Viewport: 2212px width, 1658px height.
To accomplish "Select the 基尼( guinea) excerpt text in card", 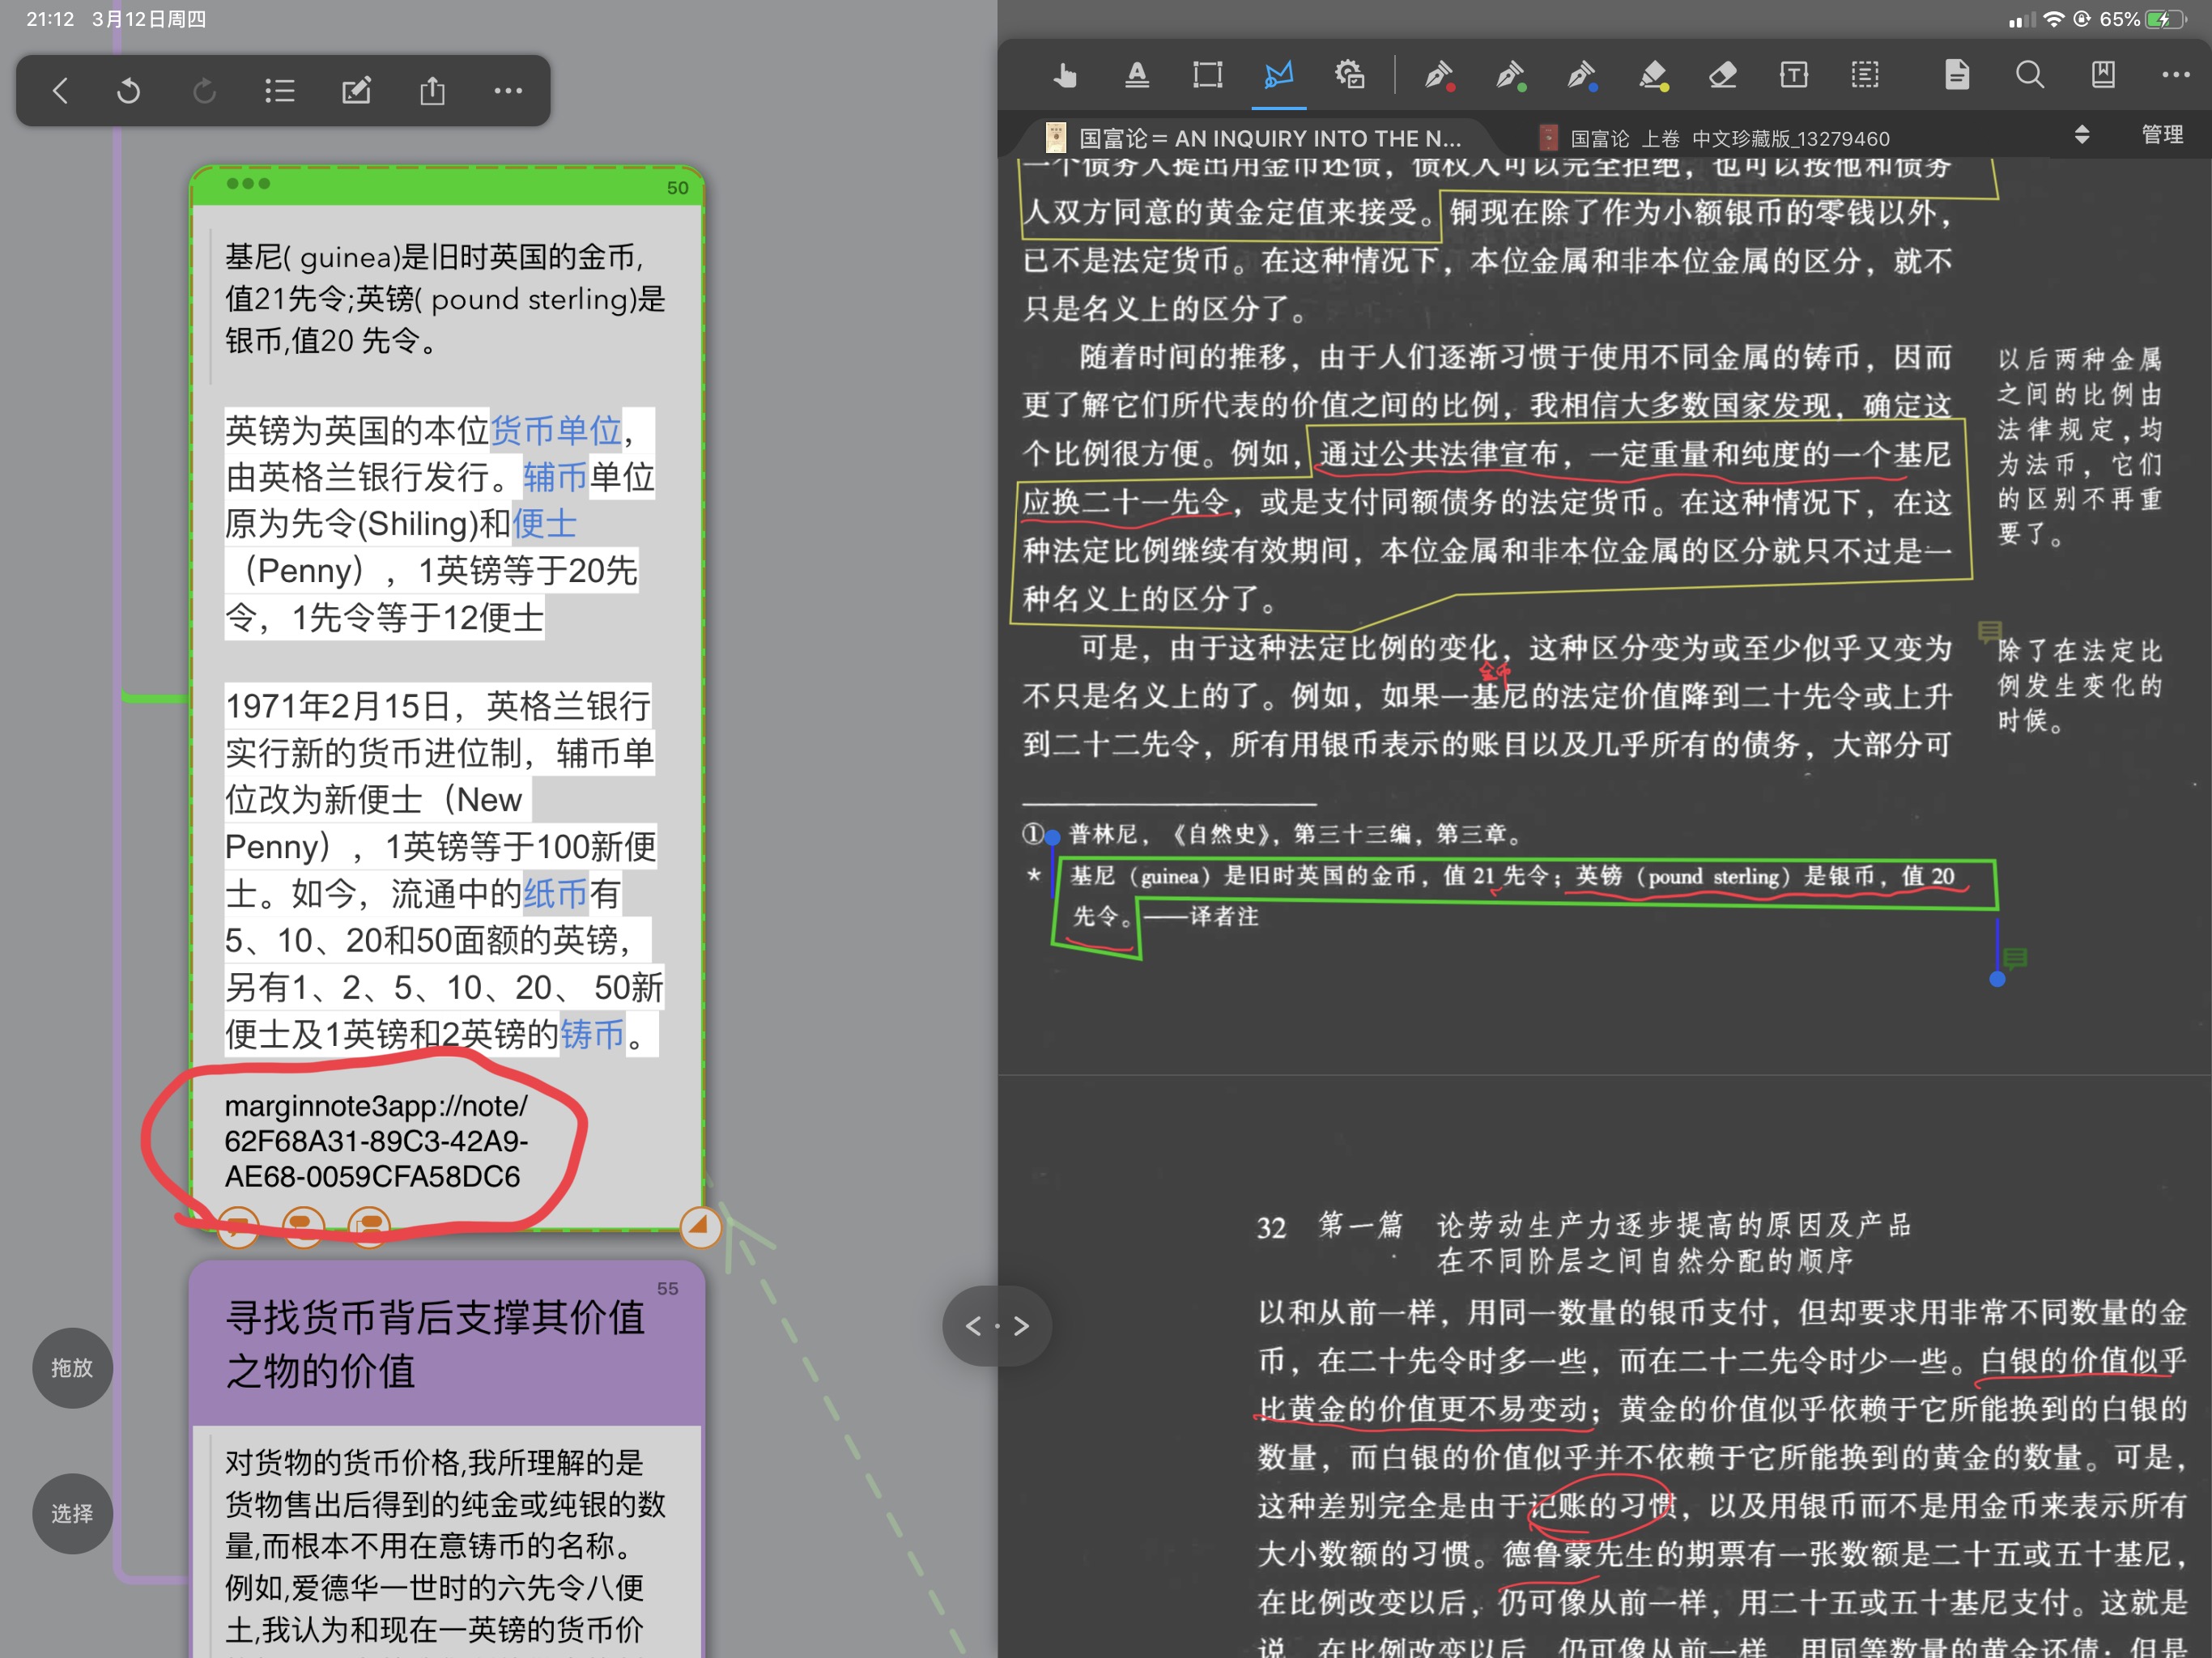I will click(444, 299).
